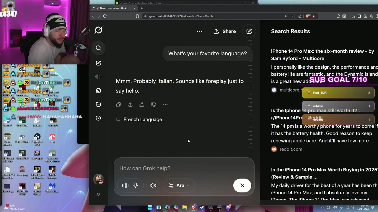Click the reddit.com source link
Screen dimensions: 378x212
[291, 149]
